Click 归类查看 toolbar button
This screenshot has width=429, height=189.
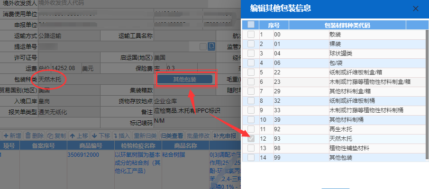pos(172,135)
